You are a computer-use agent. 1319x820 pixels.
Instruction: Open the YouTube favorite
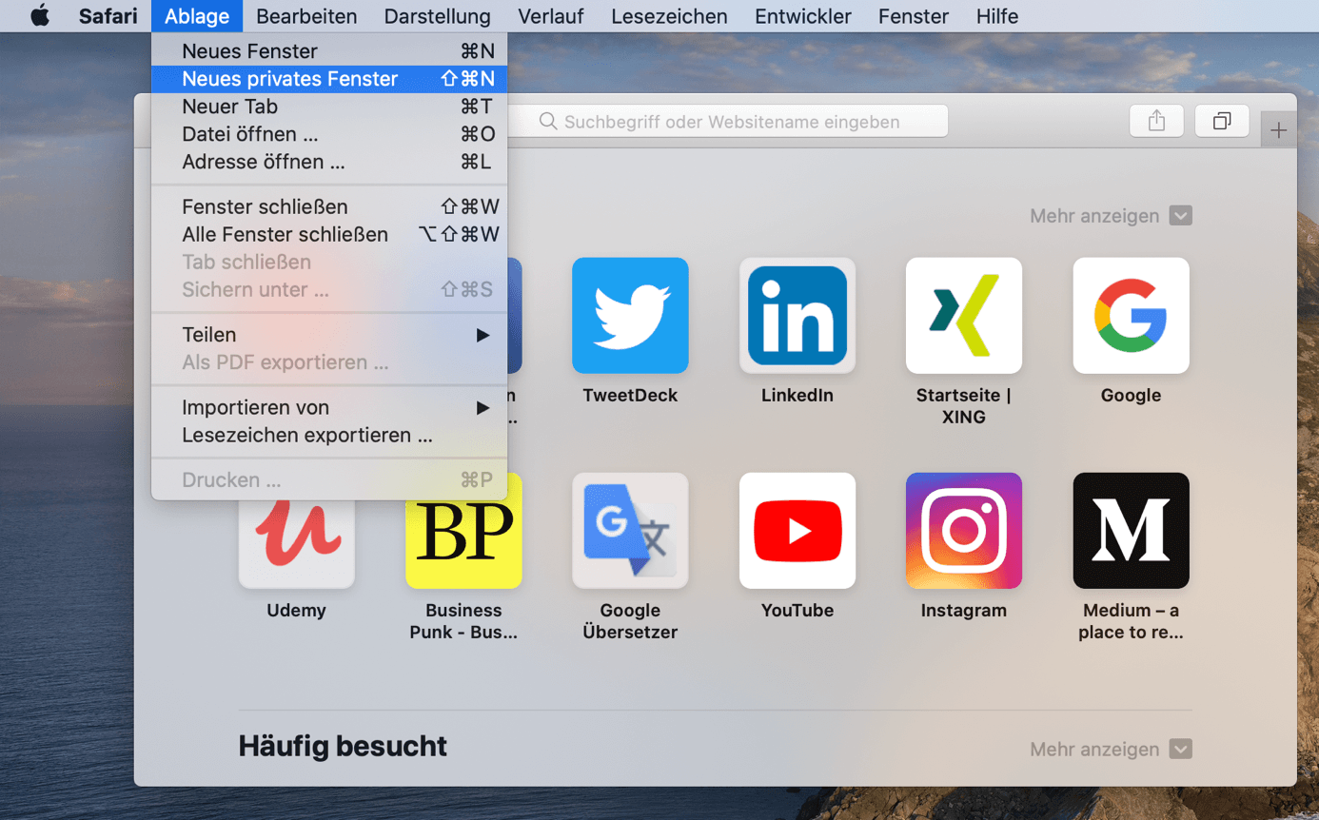pos(797,531)
